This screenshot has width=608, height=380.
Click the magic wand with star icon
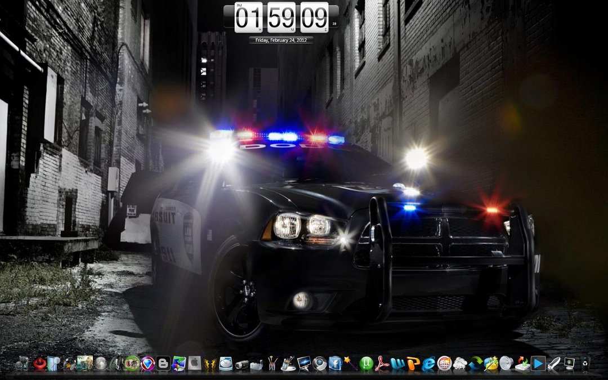351,363
